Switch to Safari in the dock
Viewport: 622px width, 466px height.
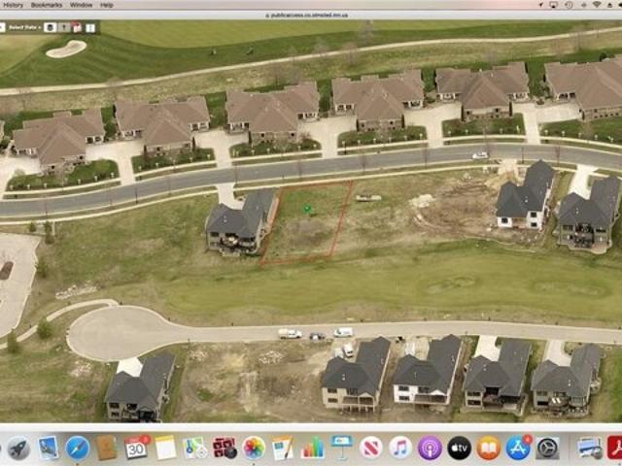pos(78,448)
